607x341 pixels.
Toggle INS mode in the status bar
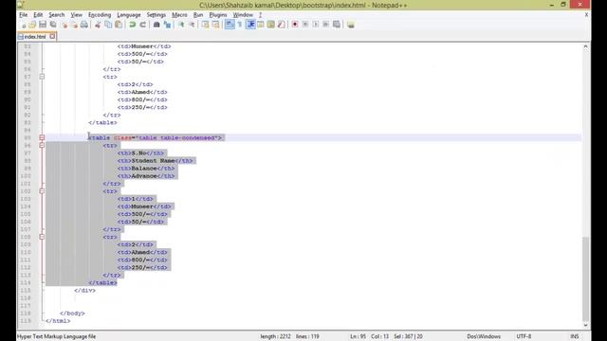[575, 336]
